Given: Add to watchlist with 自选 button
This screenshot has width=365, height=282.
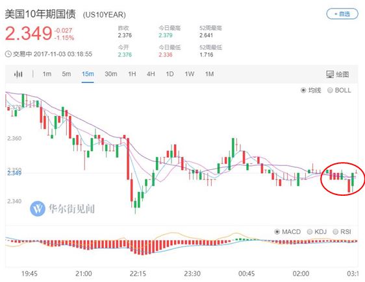Looking at the screenshot, I should tap(342, 14).
